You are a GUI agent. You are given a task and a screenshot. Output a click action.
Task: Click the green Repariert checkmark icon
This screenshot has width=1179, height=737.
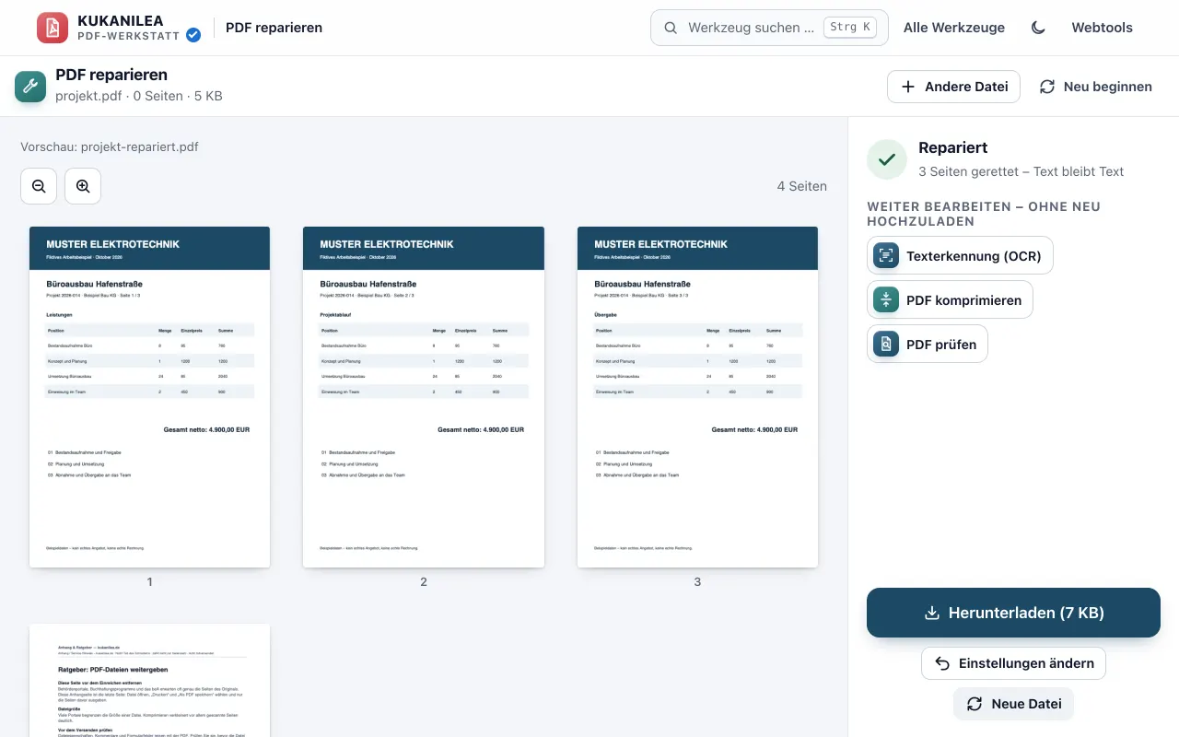(887, 159)
